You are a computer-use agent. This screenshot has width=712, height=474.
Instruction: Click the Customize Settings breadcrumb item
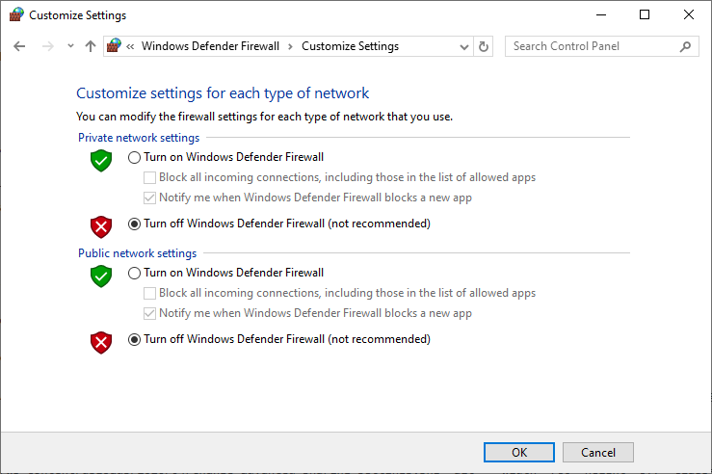[350, 46]
